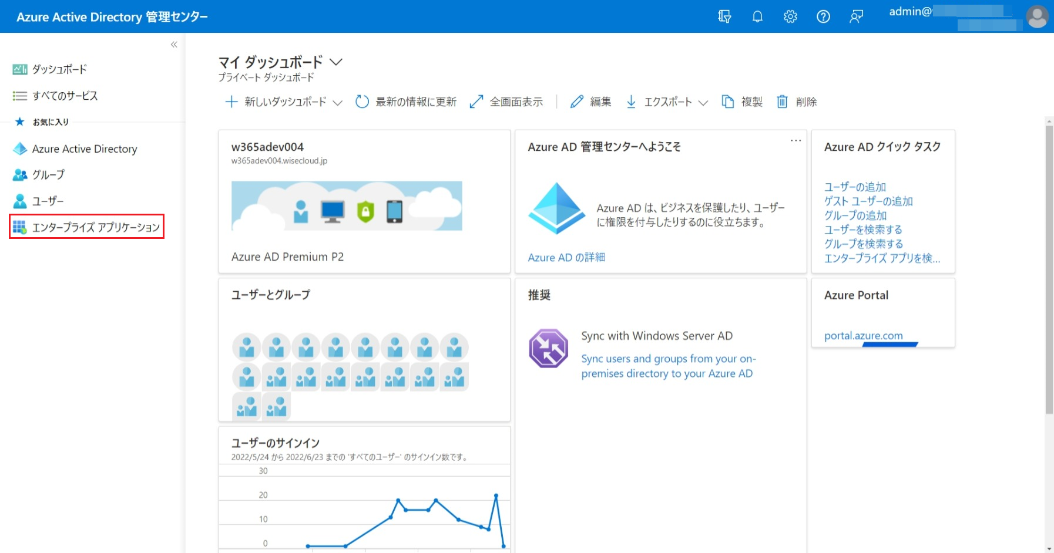1054x553 pixels.
Task: Open すべてのサービス in the sidebar
Action: coord(65,96)
